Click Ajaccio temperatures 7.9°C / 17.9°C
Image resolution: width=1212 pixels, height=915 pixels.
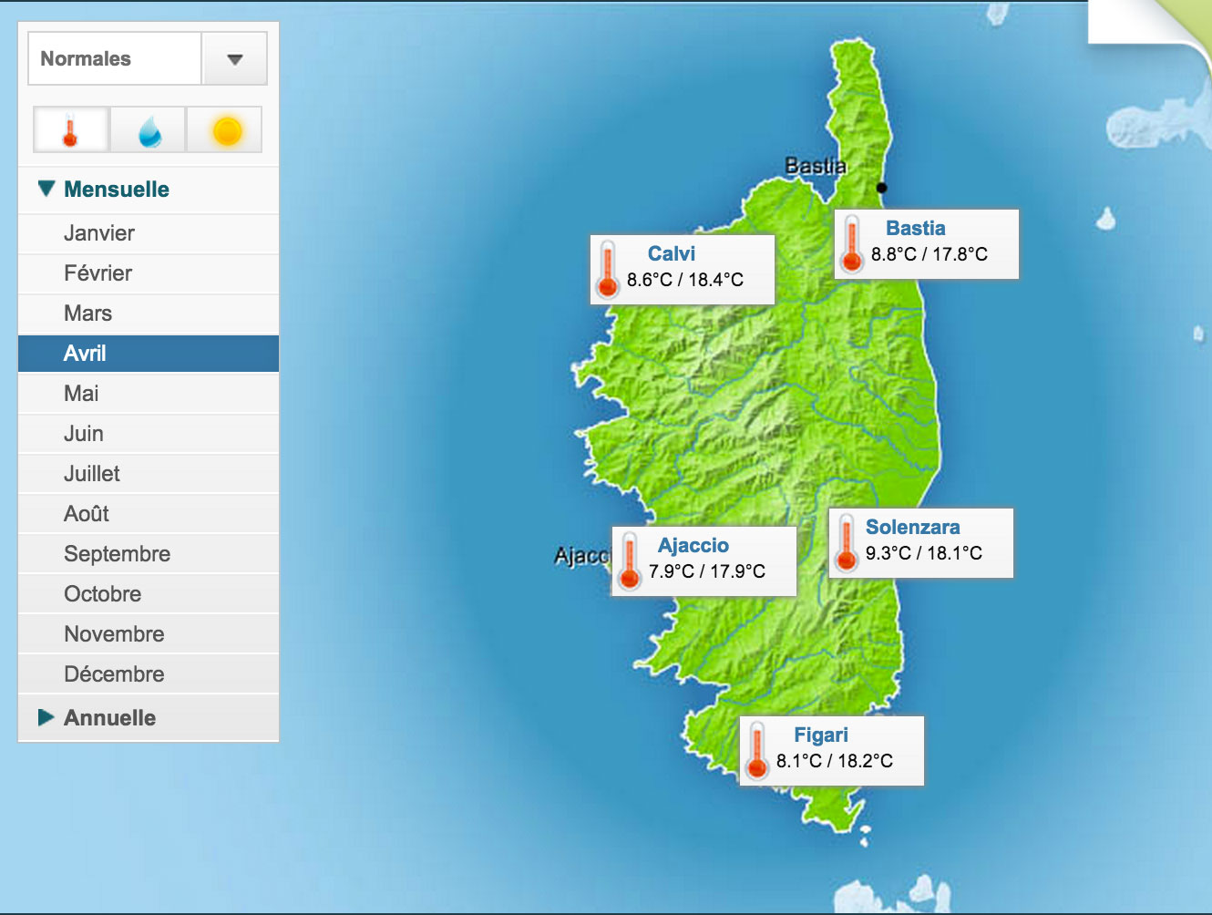pyautogui.click(x=707, y=571)
